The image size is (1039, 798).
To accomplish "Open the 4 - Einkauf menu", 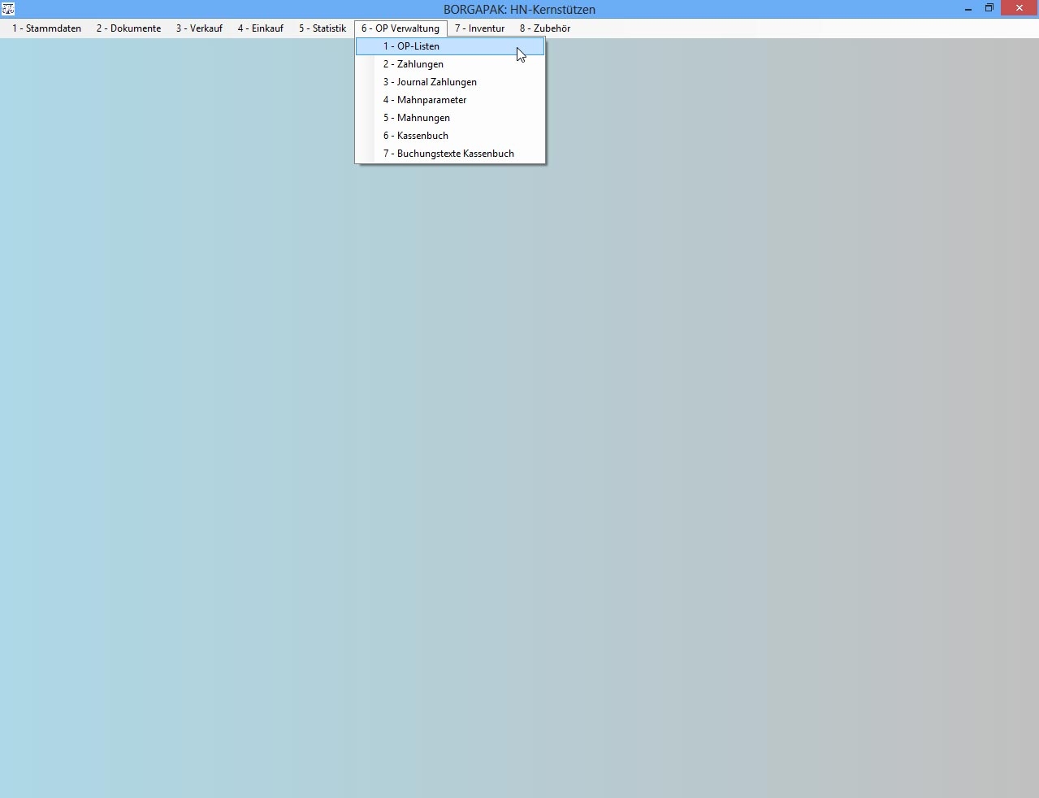I will 260,28.
